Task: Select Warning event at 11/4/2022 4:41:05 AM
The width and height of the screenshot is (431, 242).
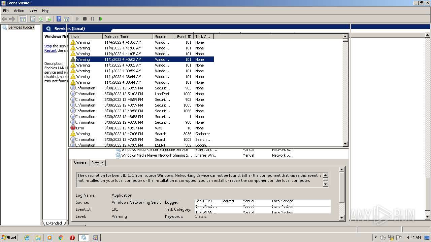Action: 141,54
